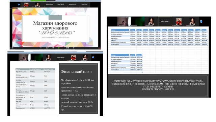Select Постійні витрати всього label in yearly table
Screen dimensions: 216x122
tap(116, 59)
